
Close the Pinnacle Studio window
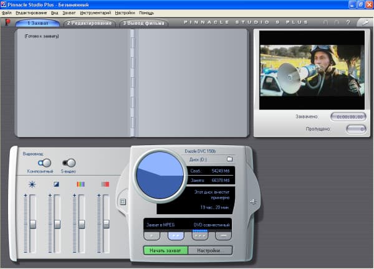point(369,4)
